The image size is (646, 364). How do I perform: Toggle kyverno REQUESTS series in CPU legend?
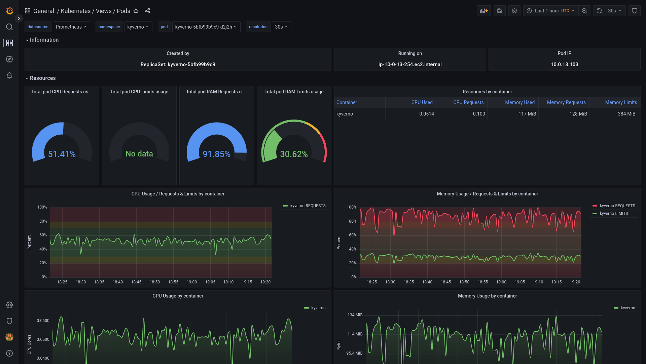307,206
